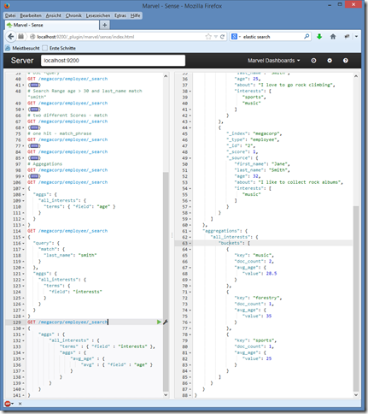Click the bookmarks toolbar icon beside back button
Image resolution: width=368 pixels, height=414 pixels.
[x=21, y=37]
